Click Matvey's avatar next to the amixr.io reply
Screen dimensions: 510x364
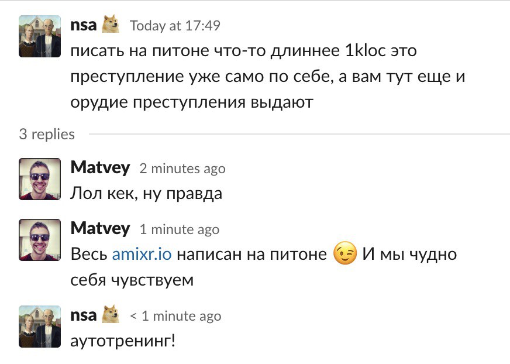point(40,240)
